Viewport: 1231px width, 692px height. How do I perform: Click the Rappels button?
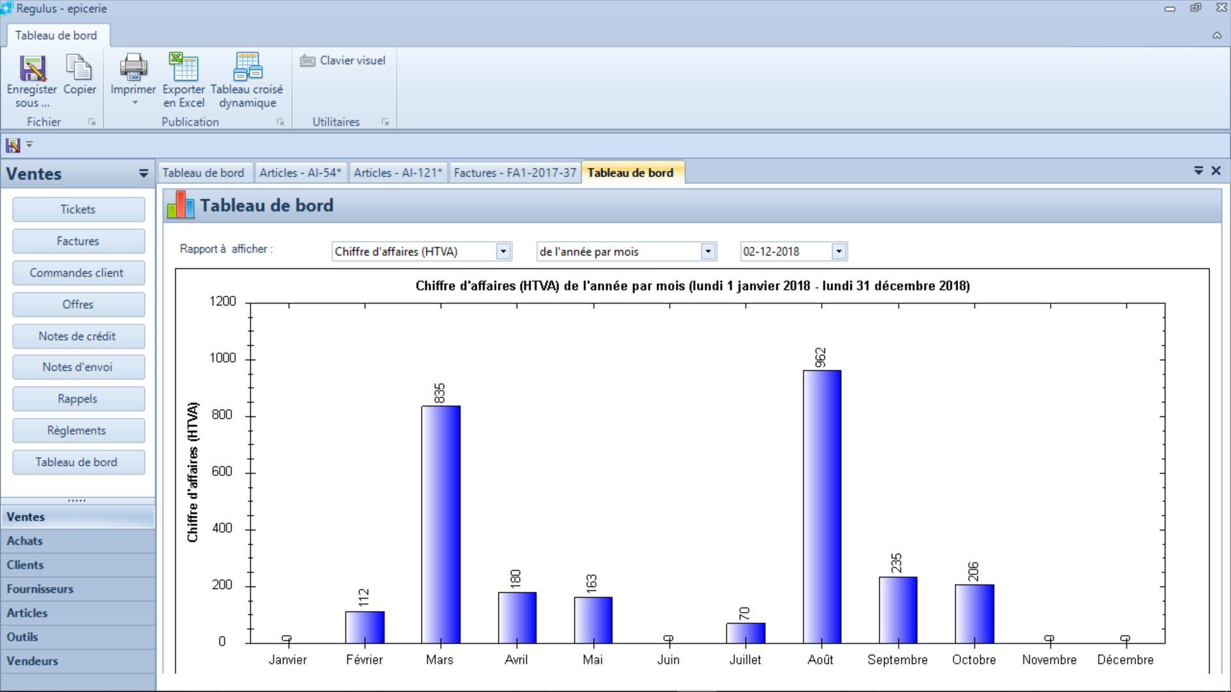pyautogui.click(x=78, y=399)
